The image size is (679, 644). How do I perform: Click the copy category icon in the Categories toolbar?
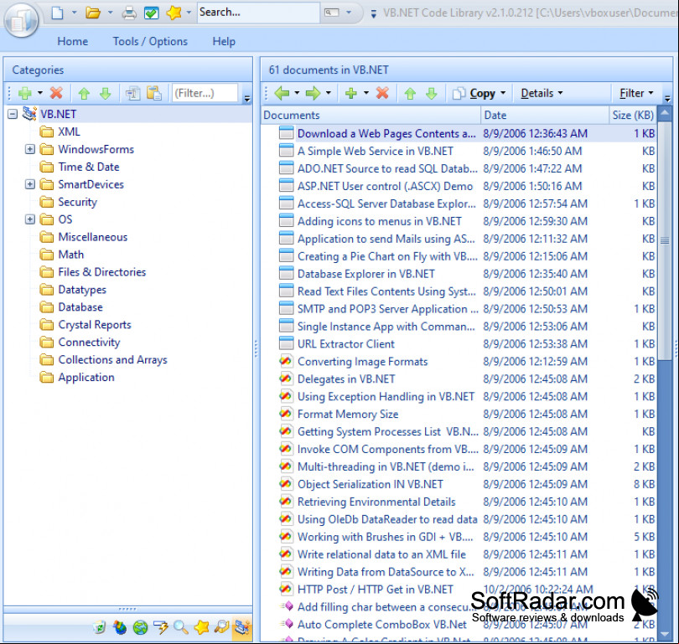(133, 94)
